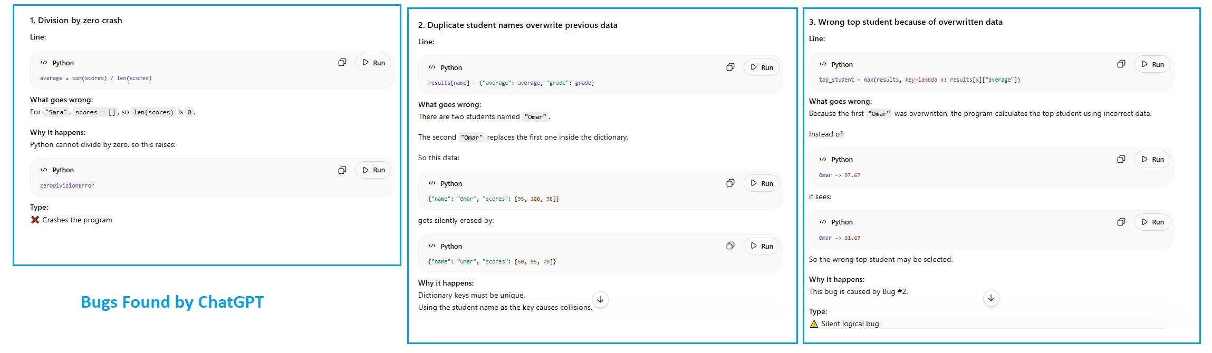Screen dimensions: 1212x353
Task: Click "Omar" chip in 'Because the first ... was overwritten'
Action: tap(879, 114)
